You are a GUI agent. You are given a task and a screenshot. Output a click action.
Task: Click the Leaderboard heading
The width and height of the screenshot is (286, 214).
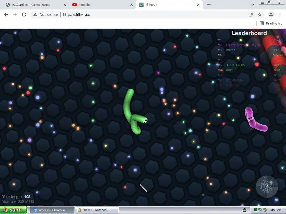249,33
